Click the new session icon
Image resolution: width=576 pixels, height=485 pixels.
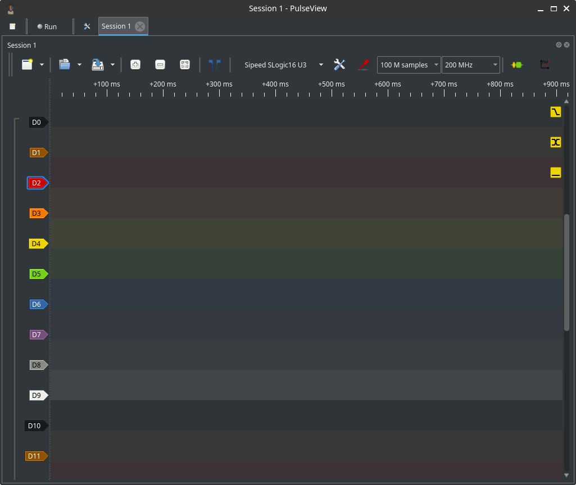[27, 65]
